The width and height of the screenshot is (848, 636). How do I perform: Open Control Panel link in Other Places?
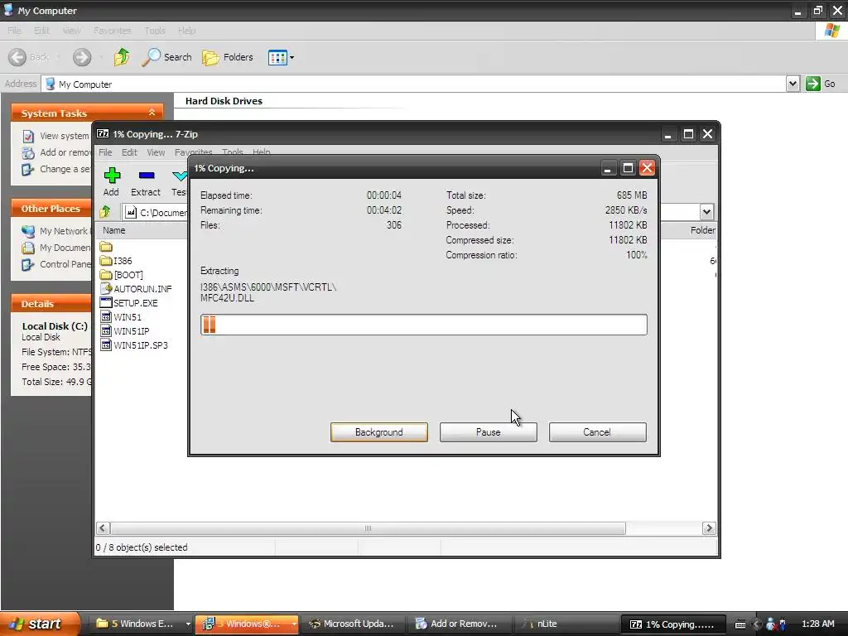56,264
